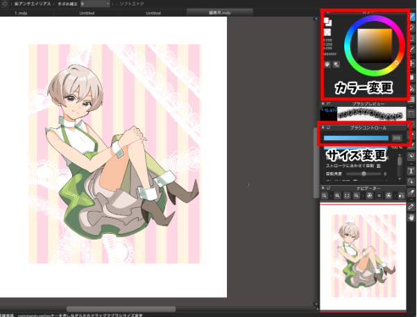Click canvas scroll up arrow
The width and height of the screenshot is (417, 317).
point(316,19)
